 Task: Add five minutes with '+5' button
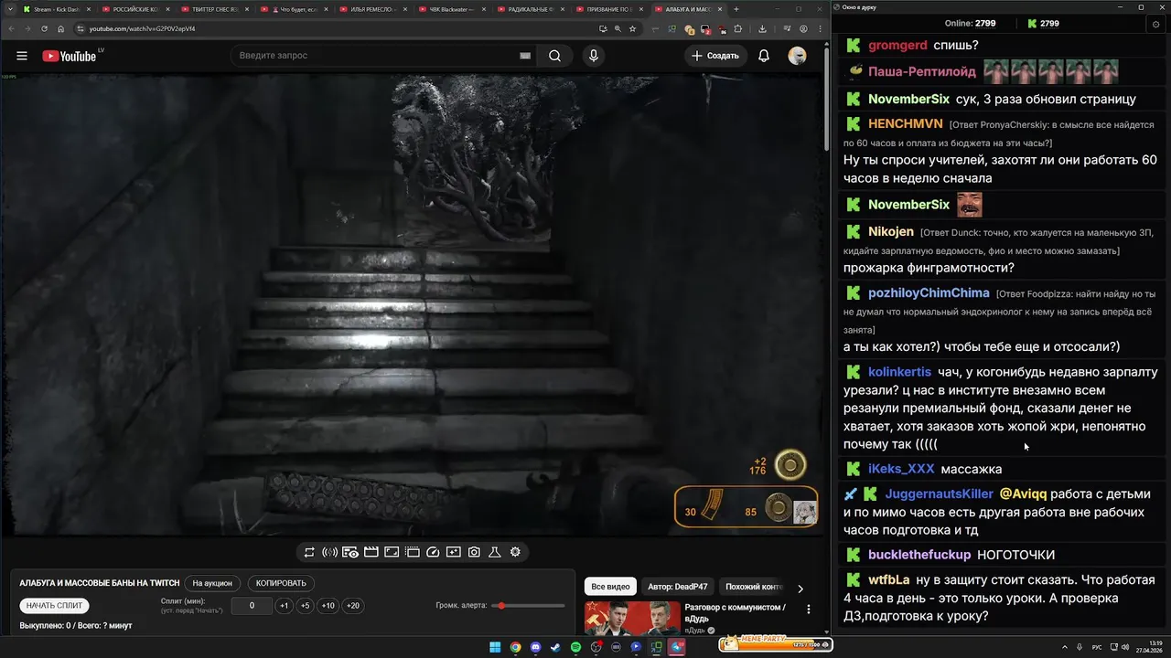[x=305, y=606]
